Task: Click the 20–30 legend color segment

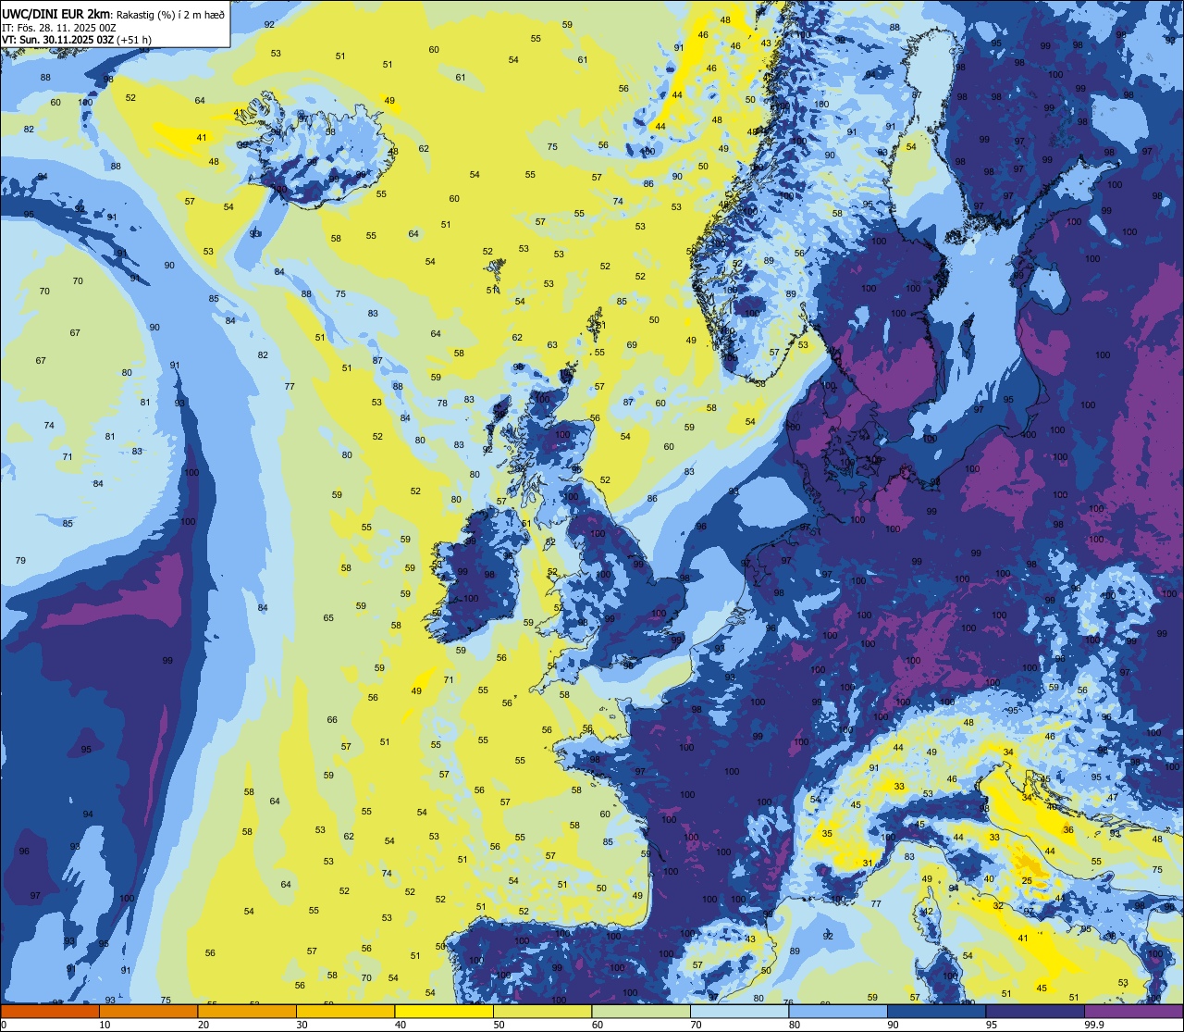Action: coord(247,1011)
